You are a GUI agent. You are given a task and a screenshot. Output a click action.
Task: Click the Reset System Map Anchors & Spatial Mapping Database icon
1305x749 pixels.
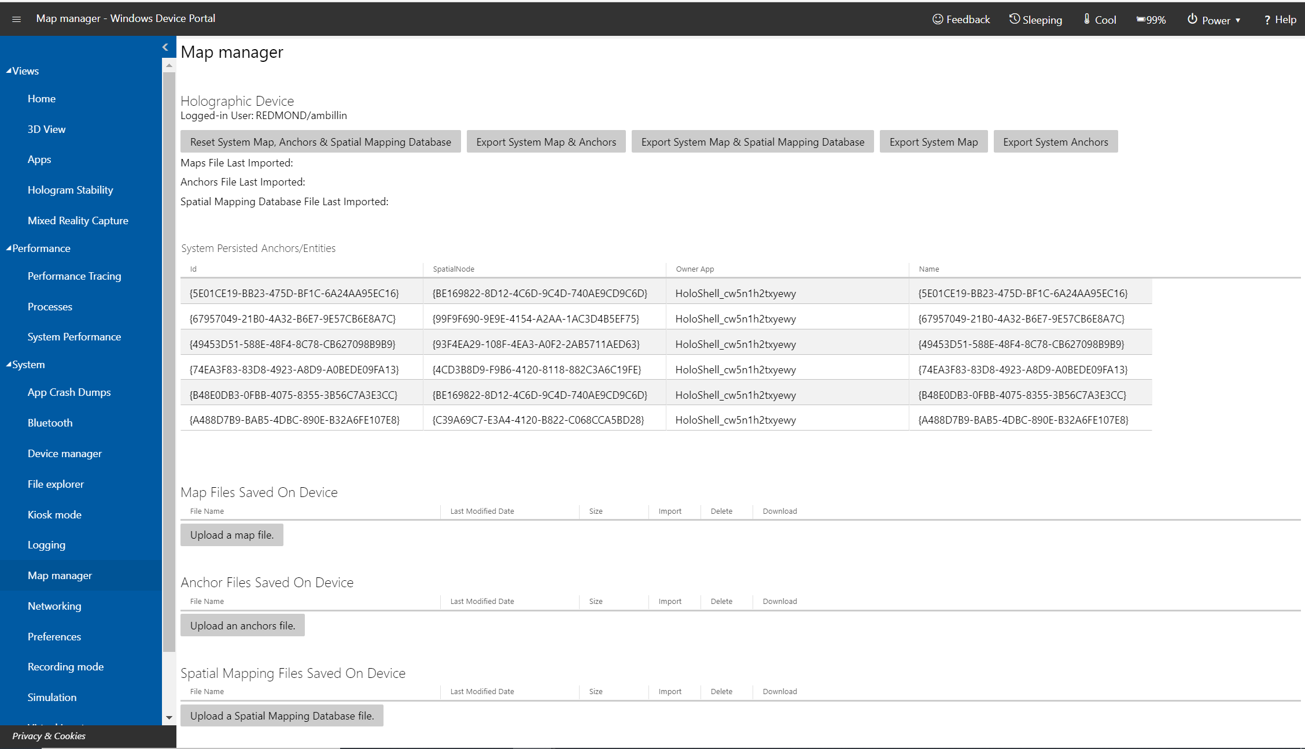click(320, 142)
